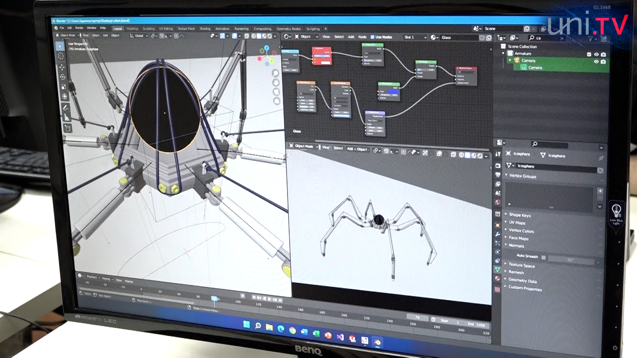Image resolution: width=637 pixels, height=358 pixels.
Task: Select the Measure tool
Action: [x=66, y=118]
